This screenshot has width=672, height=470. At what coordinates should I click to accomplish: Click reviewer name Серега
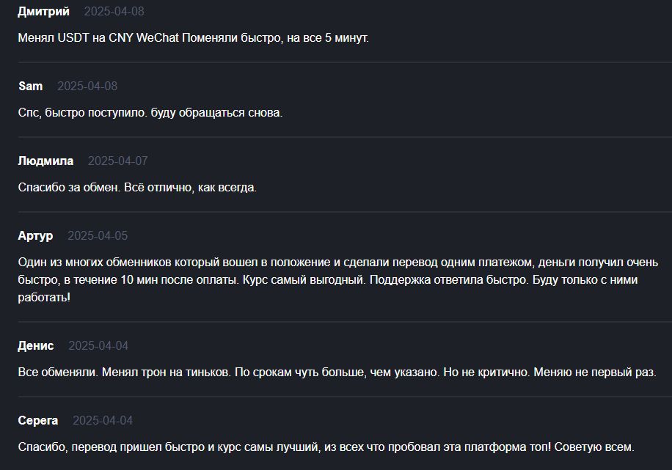tap(38, 421)
